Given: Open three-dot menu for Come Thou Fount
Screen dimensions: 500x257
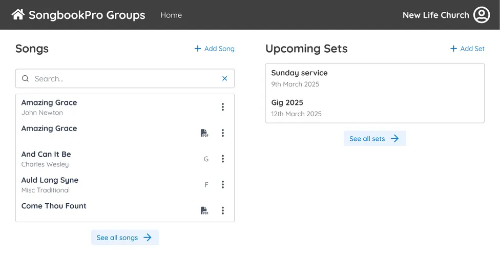Looking at the screenshot, I should coord(223,210).
